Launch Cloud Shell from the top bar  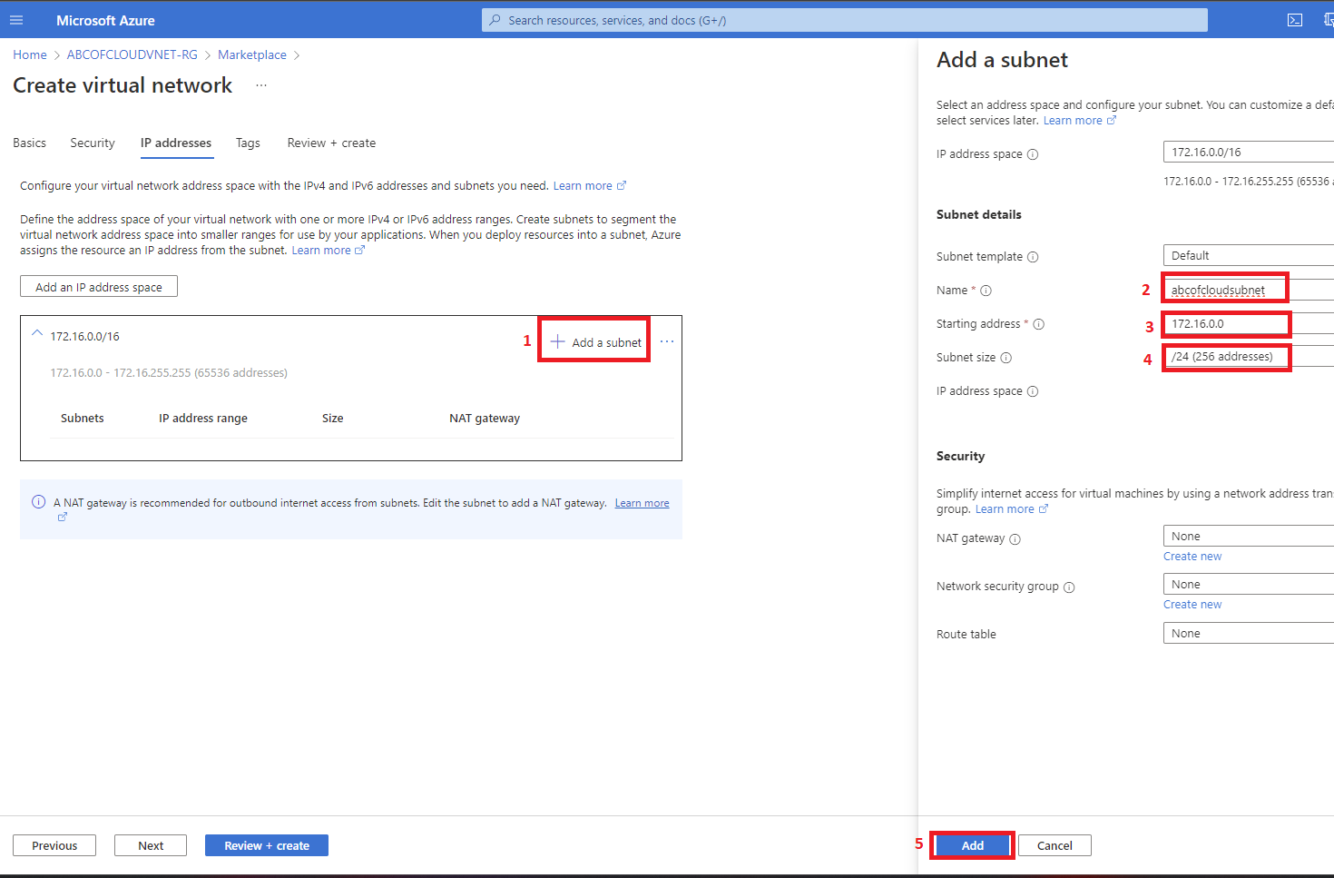pyautogui.click(x=1295, y=20)
